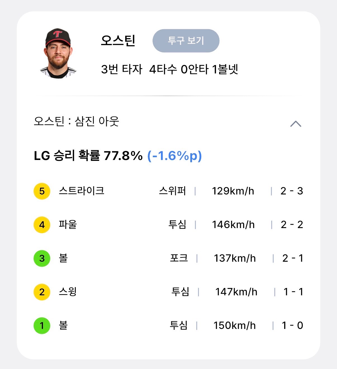337x369 pixels.
Task: Click the yellow pitch 2 circle icon
Action: tap(42, 292)
